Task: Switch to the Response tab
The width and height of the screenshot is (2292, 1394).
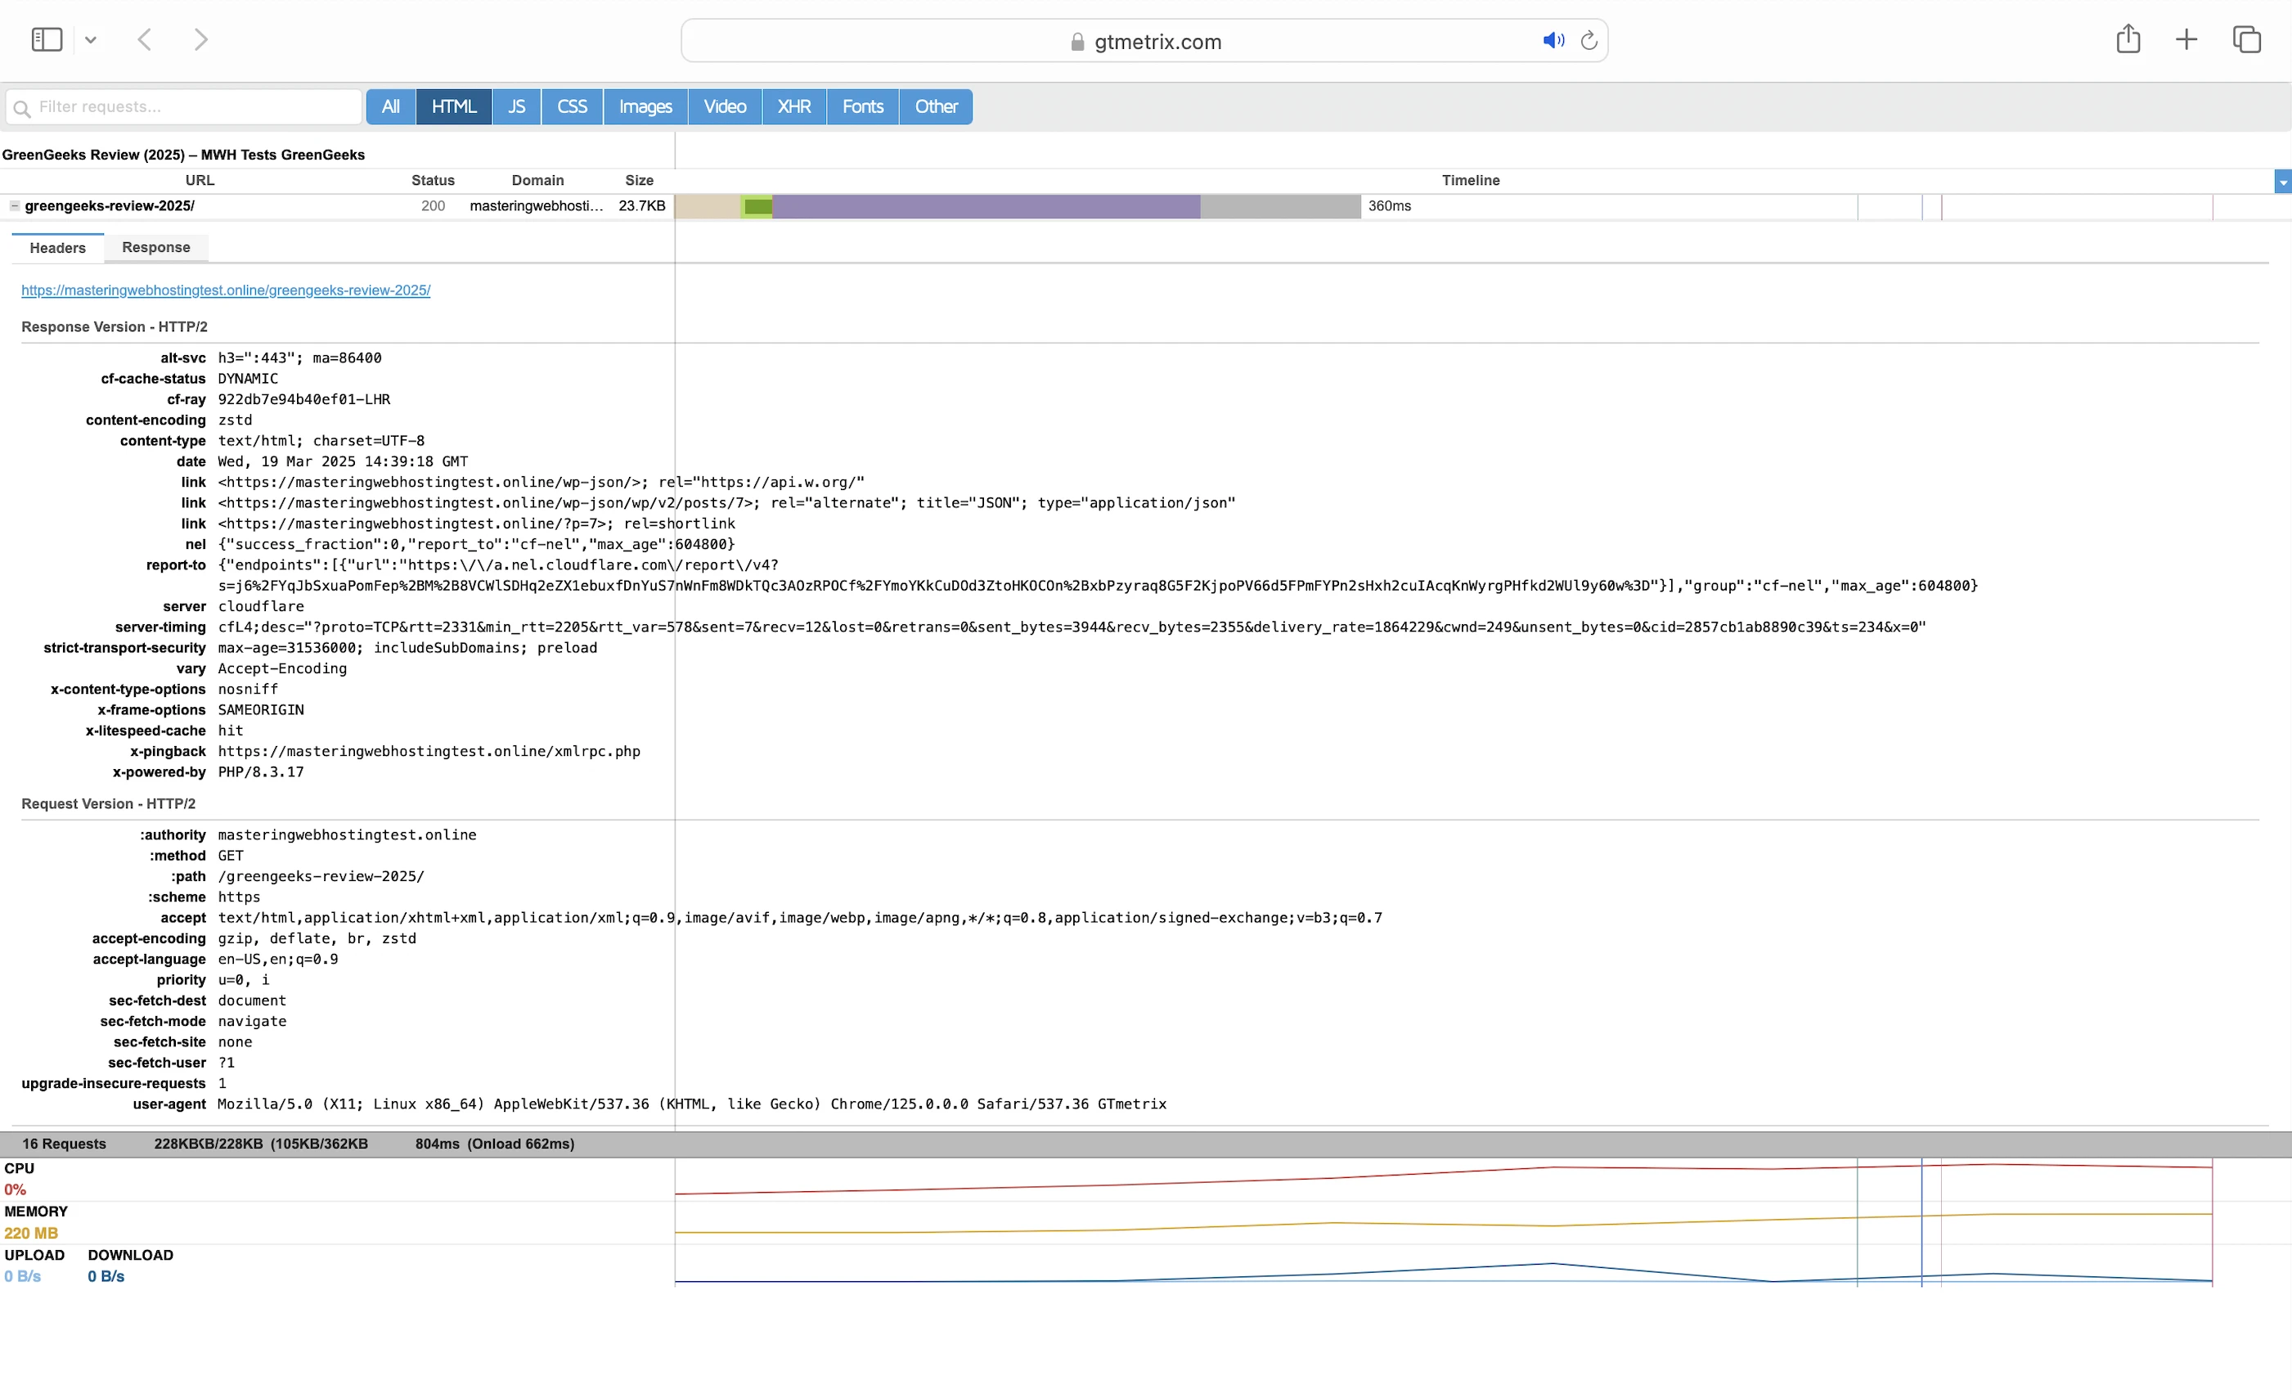Action: (x=155, y=248)
